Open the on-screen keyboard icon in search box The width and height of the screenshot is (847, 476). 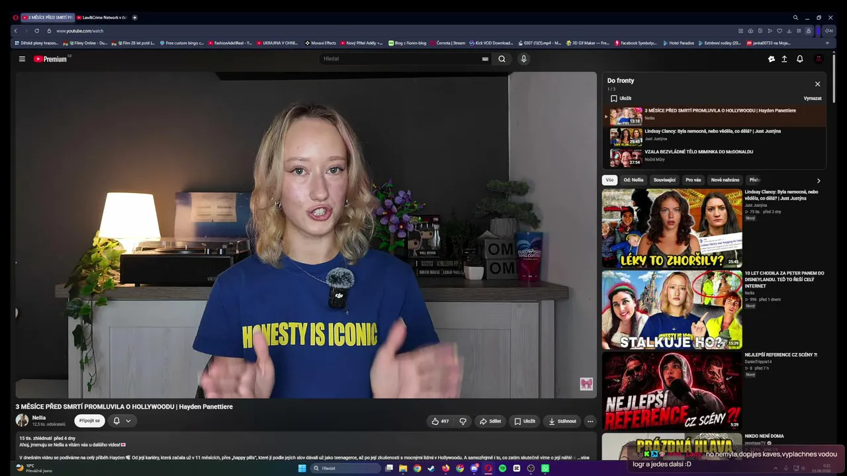(x=485, y=59)
